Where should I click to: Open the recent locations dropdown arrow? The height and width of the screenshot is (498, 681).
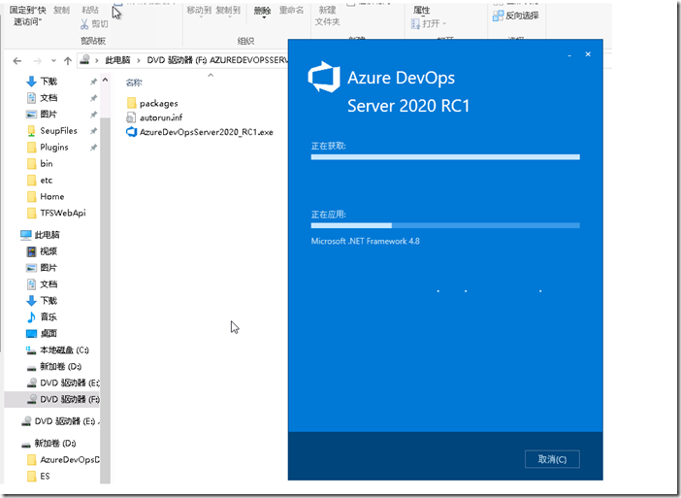coord(53,61)
